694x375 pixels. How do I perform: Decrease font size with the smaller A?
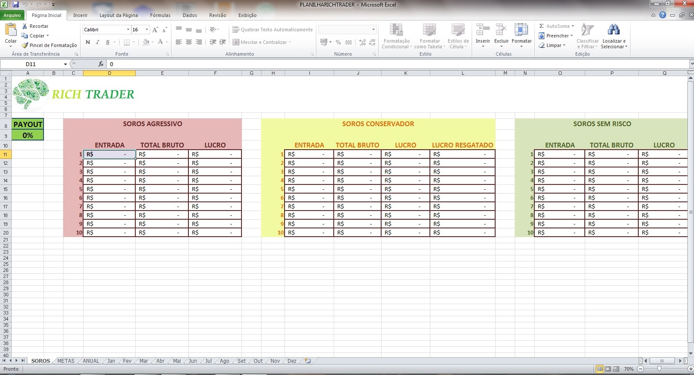pyautogui.click(x=164, y=30)
